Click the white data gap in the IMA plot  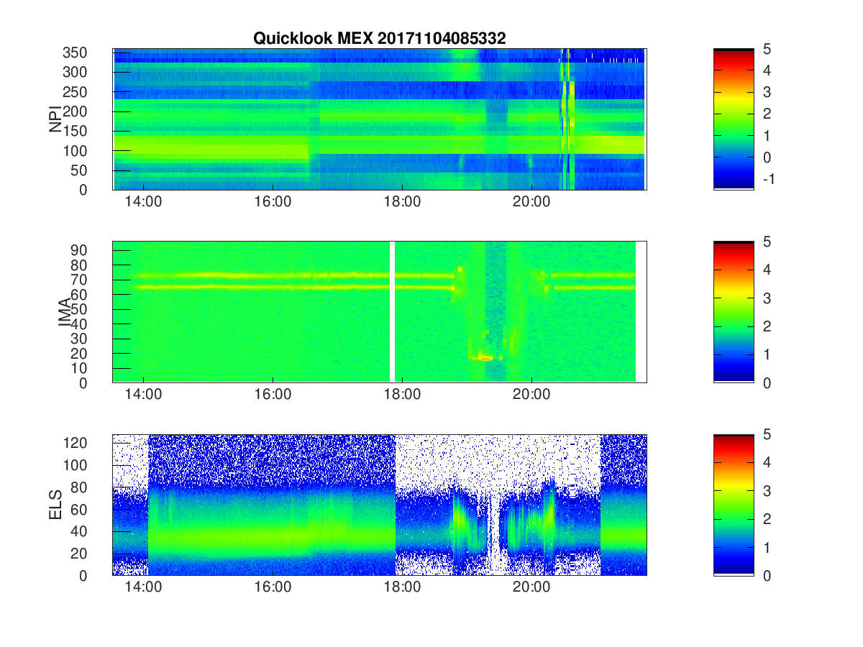tap(393, 312)
